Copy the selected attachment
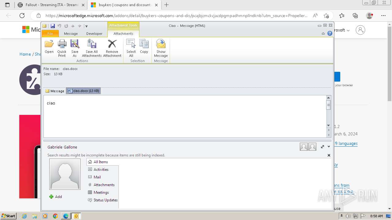The width and height of the screenshot is (392, 220). [144, 47]
